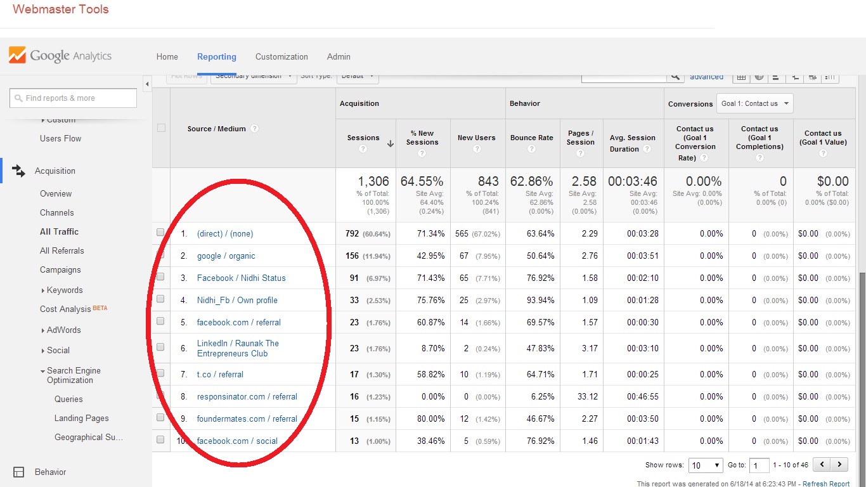Select All Referrals in sidebar
The height and width of the screenshot is (487, 866).
pos(62,250)
